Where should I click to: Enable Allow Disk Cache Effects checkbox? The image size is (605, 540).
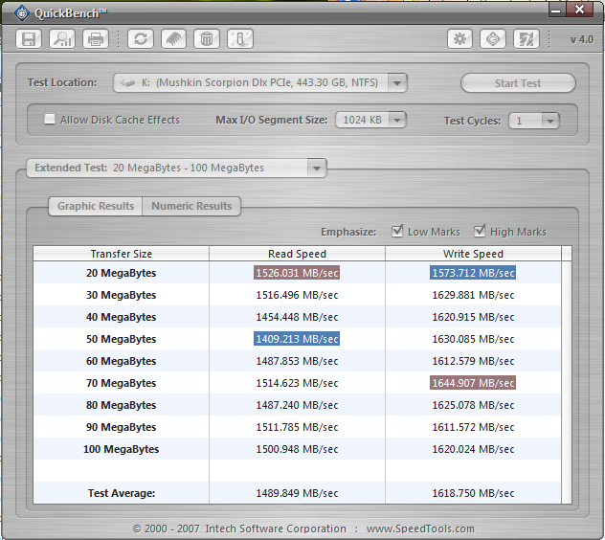pyautogui.click(x=50, y=120)
